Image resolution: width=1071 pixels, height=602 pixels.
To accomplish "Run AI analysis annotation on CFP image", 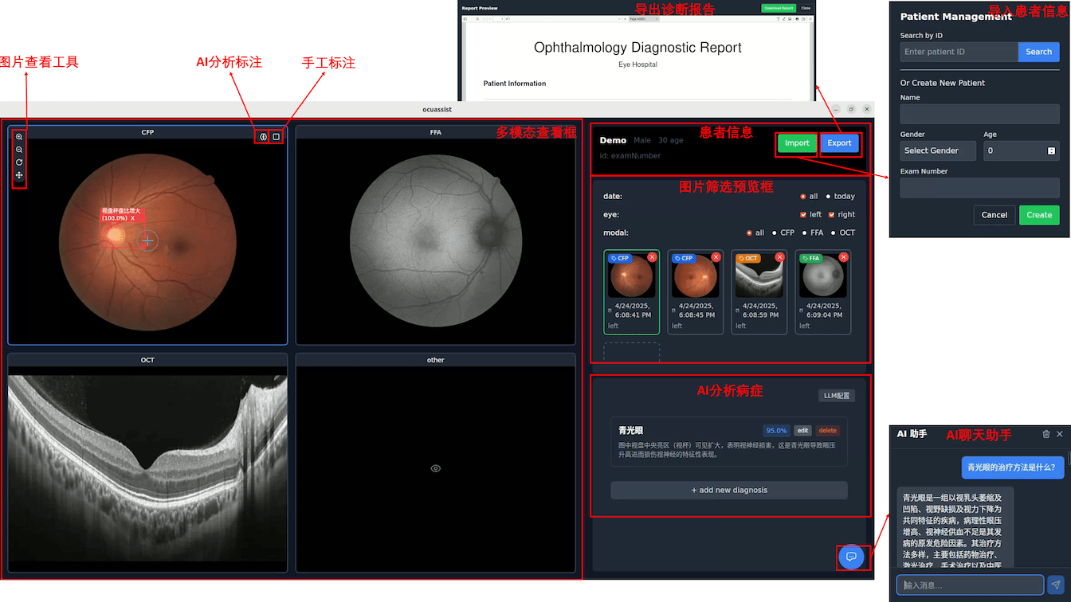I will coord(263,137).
